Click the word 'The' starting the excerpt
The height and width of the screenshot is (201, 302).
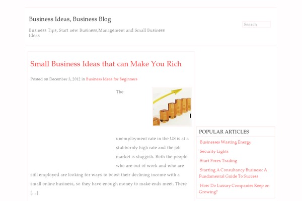coord(120,92)
